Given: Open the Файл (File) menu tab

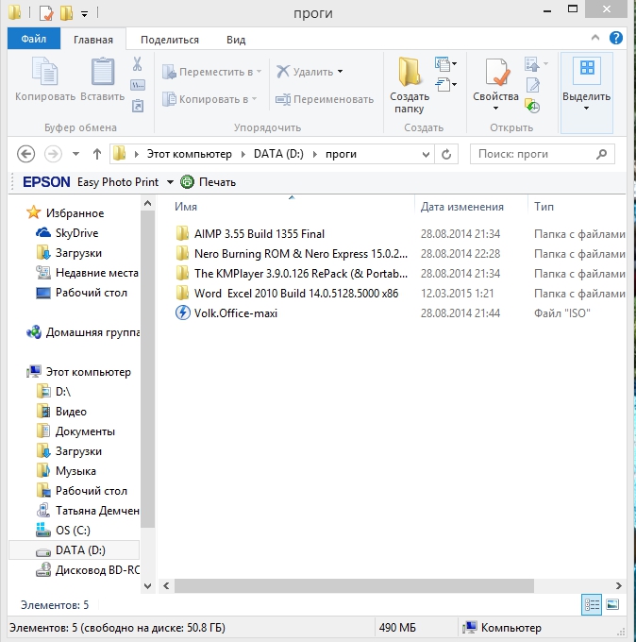Looking at the screenshot, I should pos(34,40).
